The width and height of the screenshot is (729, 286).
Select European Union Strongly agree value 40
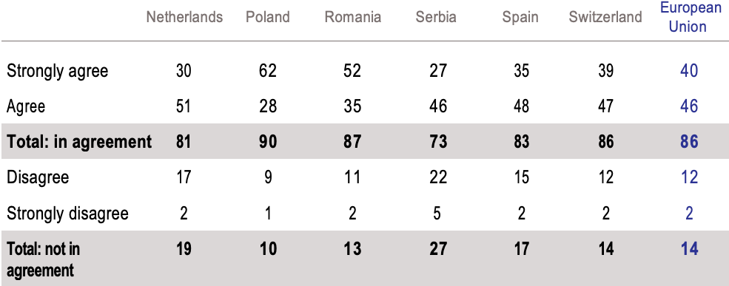point(689,70)
